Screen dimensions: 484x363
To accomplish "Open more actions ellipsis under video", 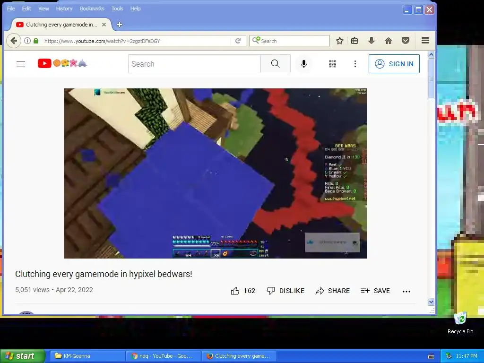I will 406,291.
